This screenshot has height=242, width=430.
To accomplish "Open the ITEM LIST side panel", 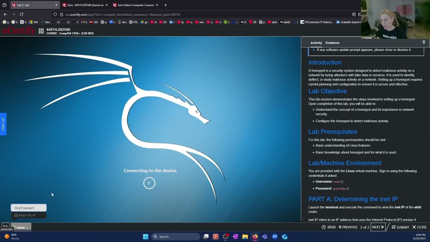I will pyautogui.click(x=3, y=124).
